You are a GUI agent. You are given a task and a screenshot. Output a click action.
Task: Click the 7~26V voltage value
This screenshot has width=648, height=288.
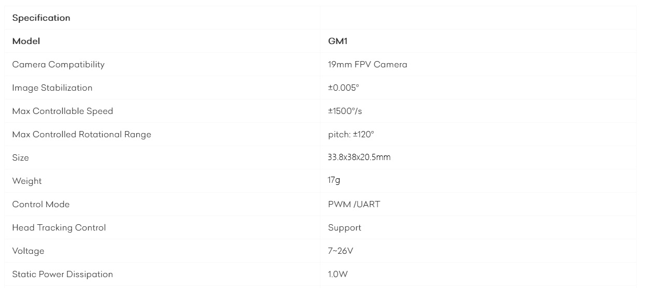pyautogui.click(x=341, y=251)
